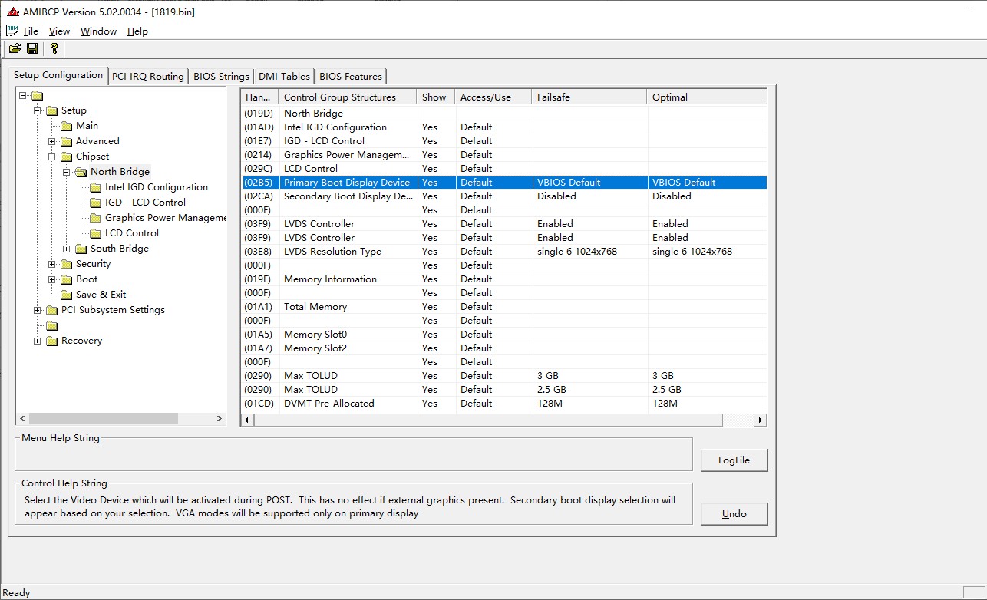987x600 pixels.
Task: Expand the PCI Subsystem Settings node
Action: click(38, 310)
